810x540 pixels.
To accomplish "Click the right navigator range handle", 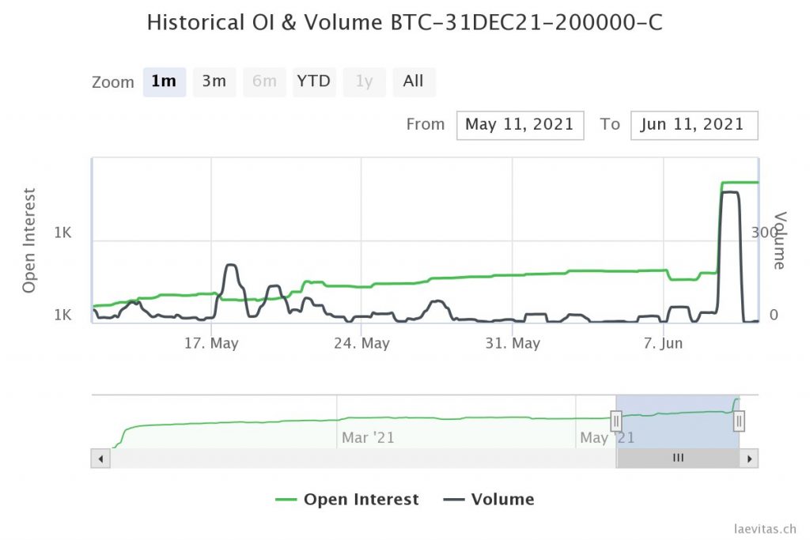I will click(x=739, y=421).
